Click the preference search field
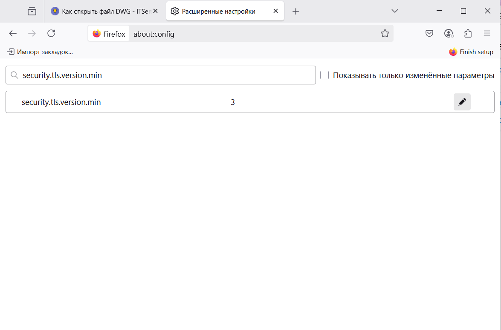This screenshot has height=330, width=501. (x=161, y=75)
